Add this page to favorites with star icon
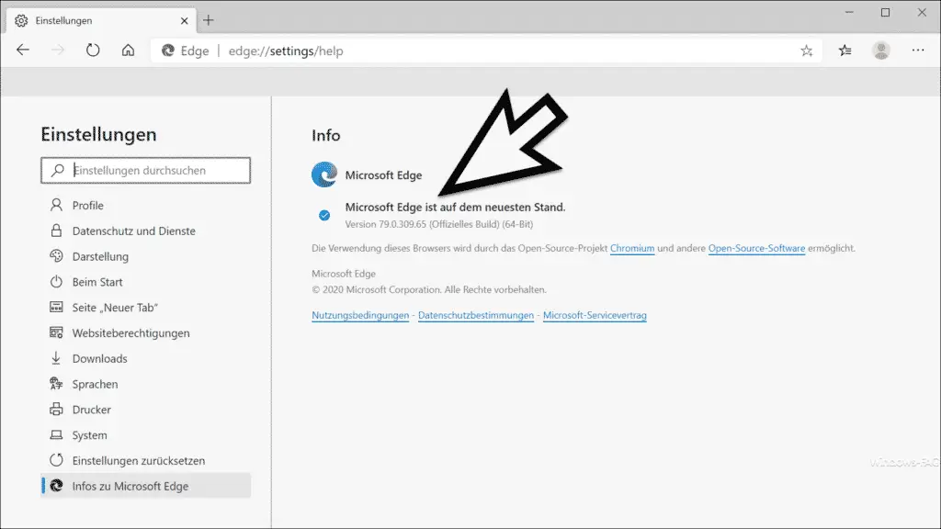The height and width of the screenshot is (529, 941). pos(807,51)
